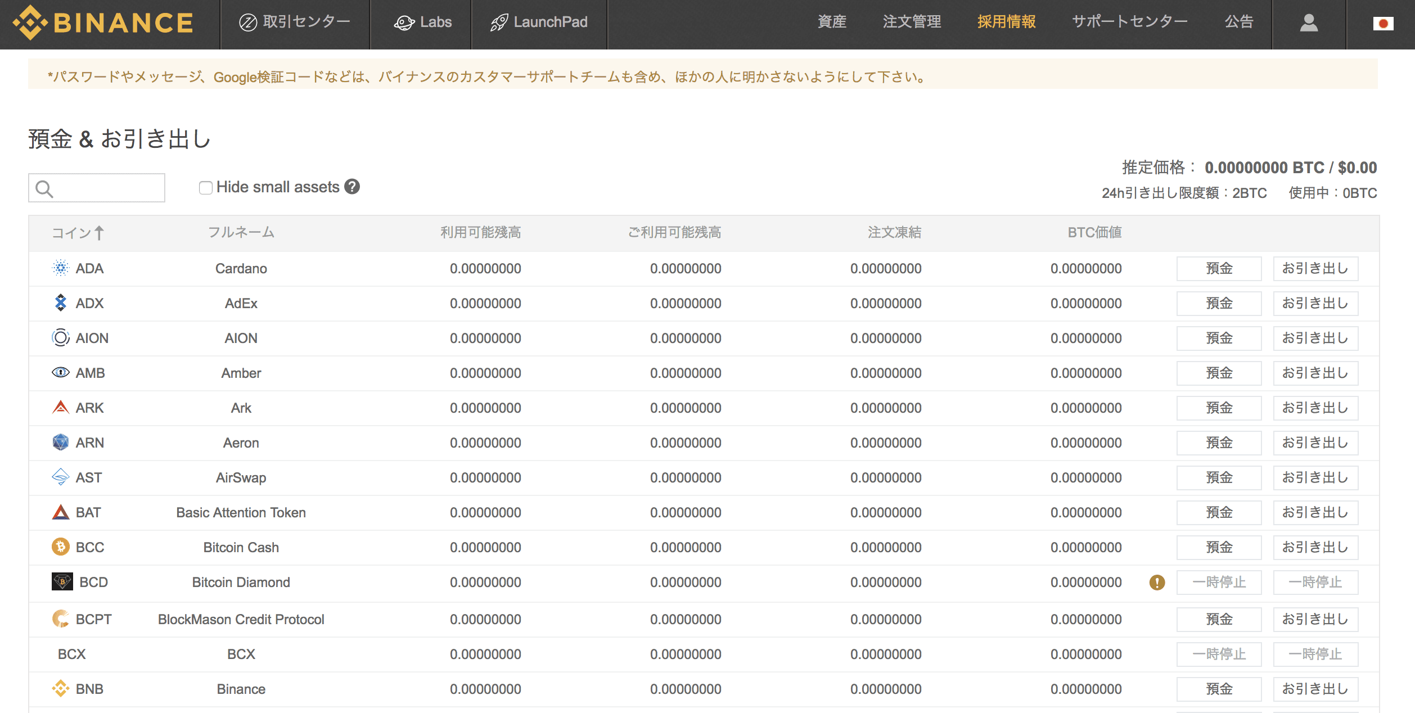Click the BCC Bitcoin Cash coin icon
The image size is (1415, 713).
(61, 547)
